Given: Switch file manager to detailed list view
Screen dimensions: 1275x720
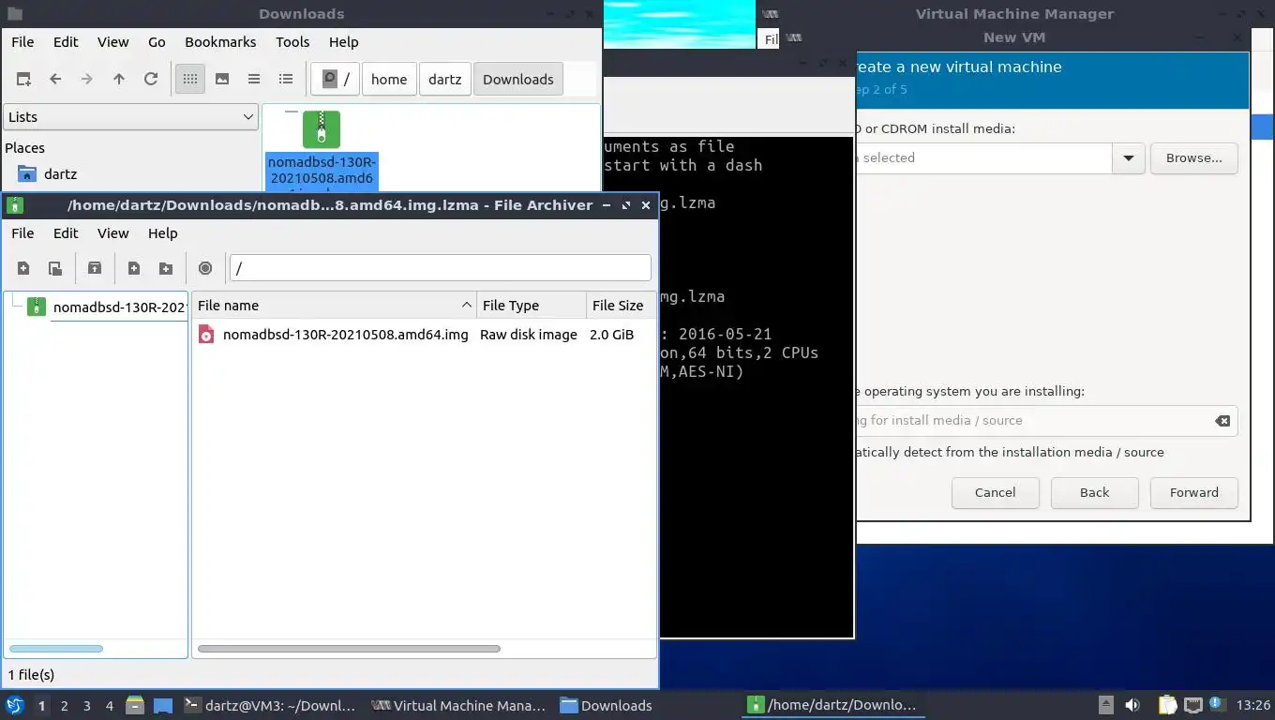Looking at the screenshot, I should (286, 79).
